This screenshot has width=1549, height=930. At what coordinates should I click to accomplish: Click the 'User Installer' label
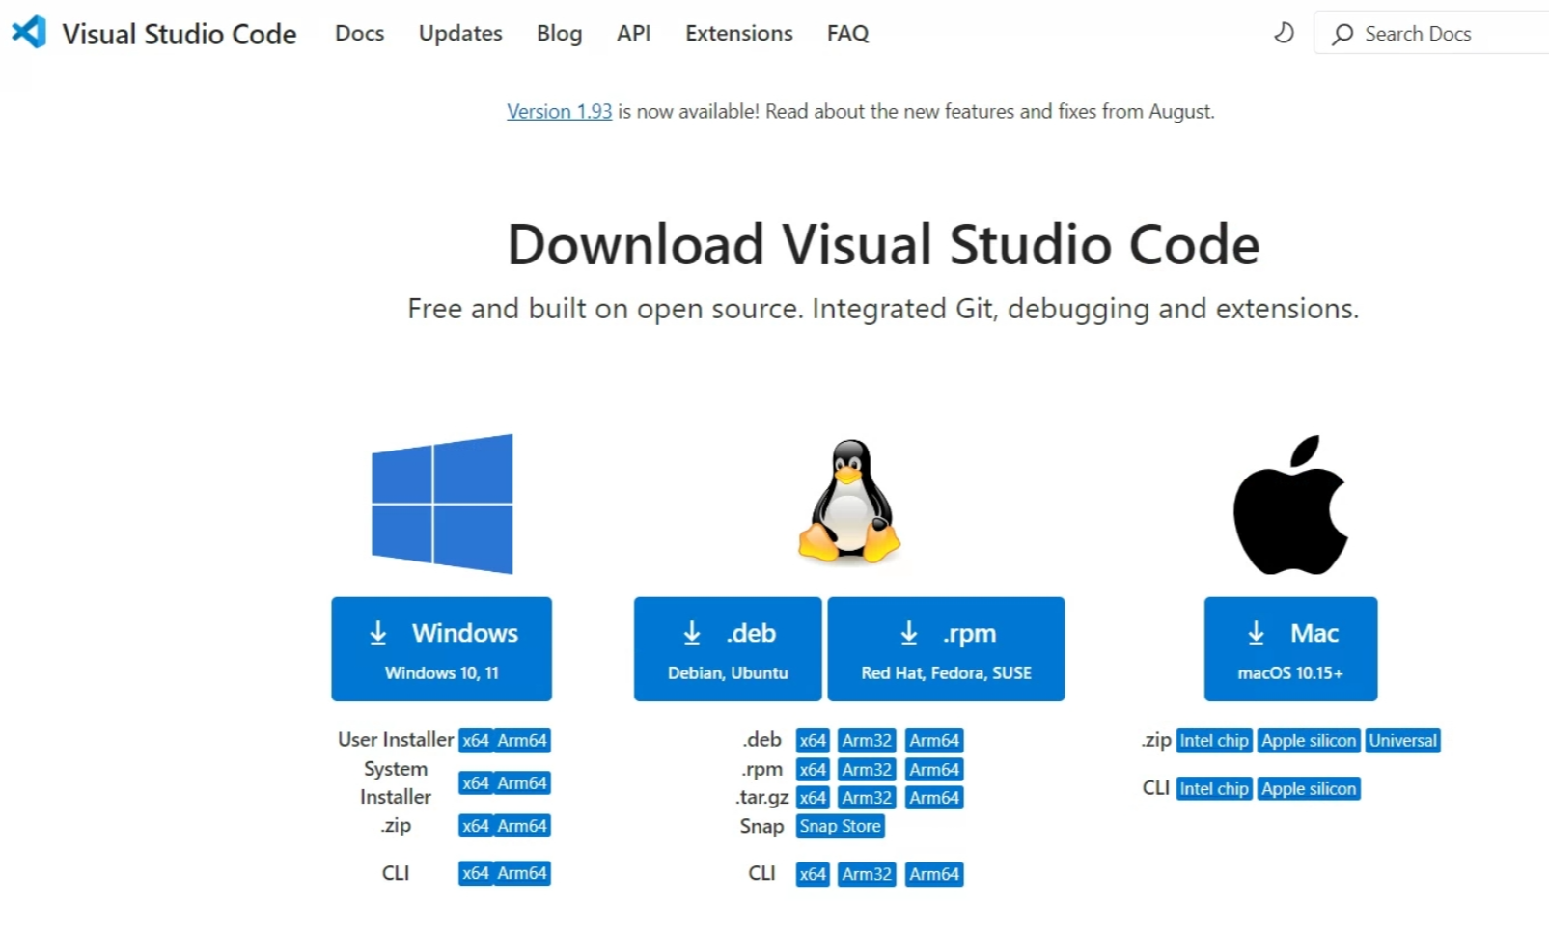pyautogui.click(x=396, y=740)
